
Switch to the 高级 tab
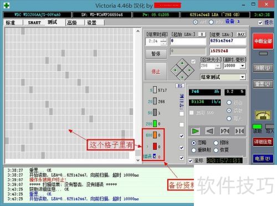(x=72, y=23)
